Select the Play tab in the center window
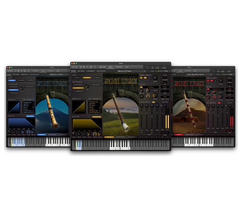The height and width of the screenshot is (215, 238). point(111,67)
